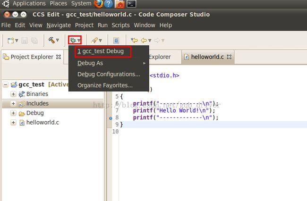The image size is (307, 201).
Task: Expand the Includes tree node
Action: [x=13, y=103]
